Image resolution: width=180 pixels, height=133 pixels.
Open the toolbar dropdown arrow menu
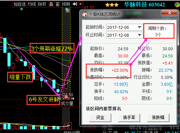(x=81, y=4)
